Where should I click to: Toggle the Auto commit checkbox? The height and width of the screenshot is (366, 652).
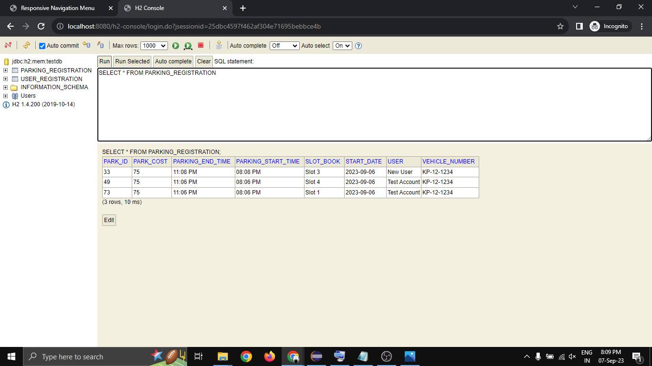click(x=42, y=46)
